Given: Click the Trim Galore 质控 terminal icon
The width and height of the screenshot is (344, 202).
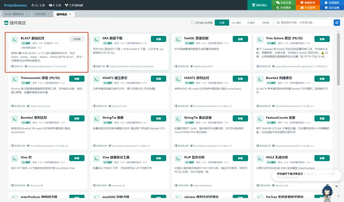Looking at the screenshot, I should click(260, 40).
